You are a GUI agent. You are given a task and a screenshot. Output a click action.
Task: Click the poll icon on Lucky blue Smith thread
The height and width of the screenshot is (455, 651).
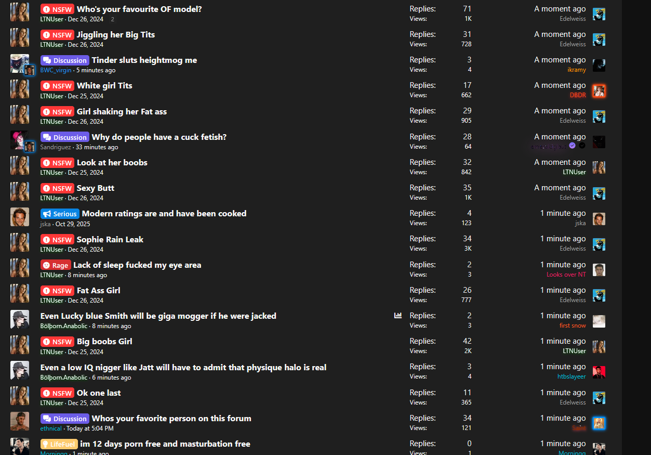pos(398,315)
